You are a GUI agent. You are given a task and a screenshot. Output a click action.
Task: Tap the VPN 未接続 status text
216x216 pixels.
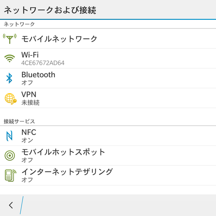click(x=31, y=103)
